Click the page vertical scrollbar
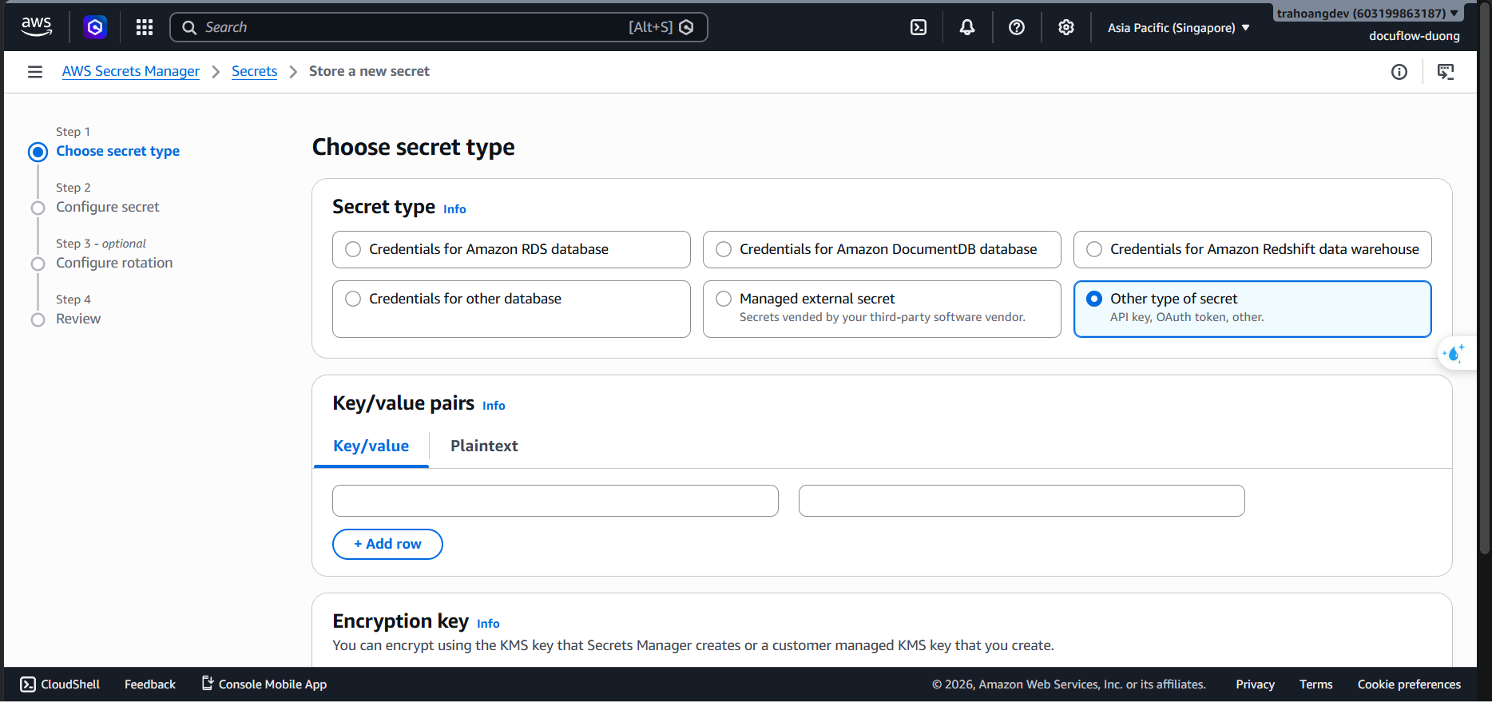The width and height of the screenshot is (1492, 702). [x=1485, y=280]
